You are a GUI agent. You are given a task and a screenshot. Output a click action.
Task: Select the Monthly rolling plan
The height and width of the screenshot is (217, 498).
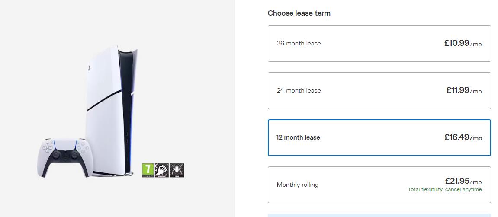[x=379, y=185]
